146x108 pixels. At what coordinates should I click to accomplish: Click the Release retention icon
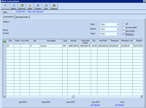pos(54,7)
